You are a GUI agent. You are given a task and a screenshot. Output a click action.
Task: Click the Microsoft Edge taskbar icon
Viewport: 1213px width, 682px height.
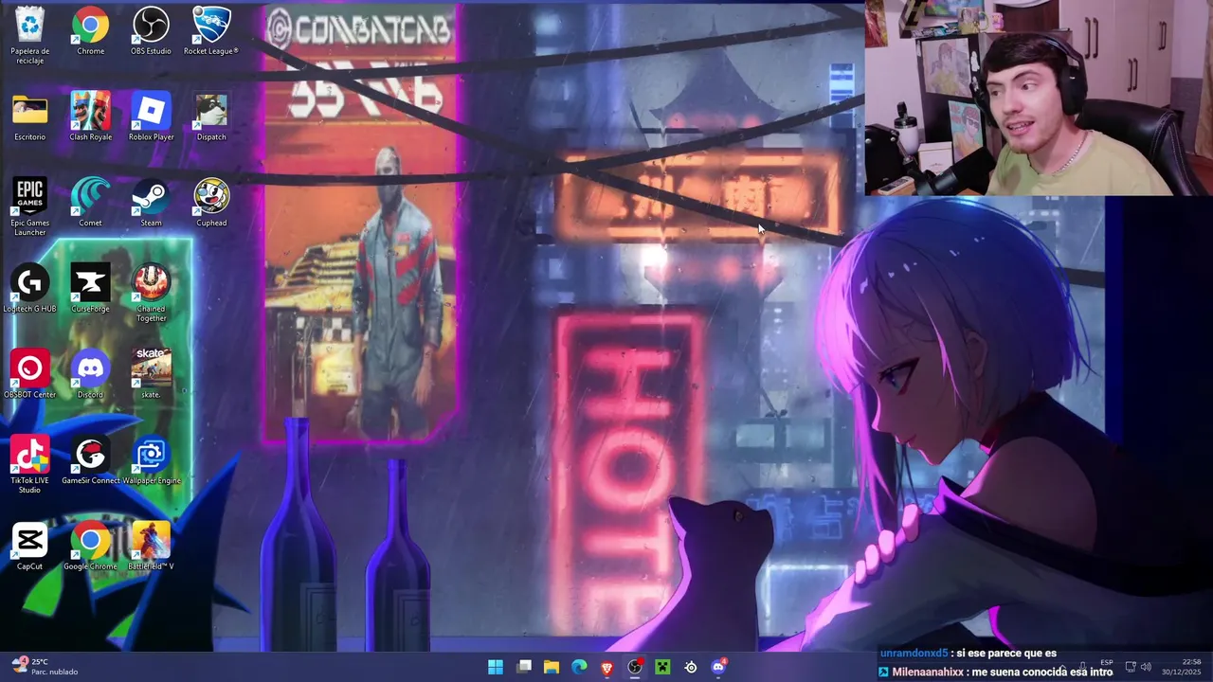(579, 667)
